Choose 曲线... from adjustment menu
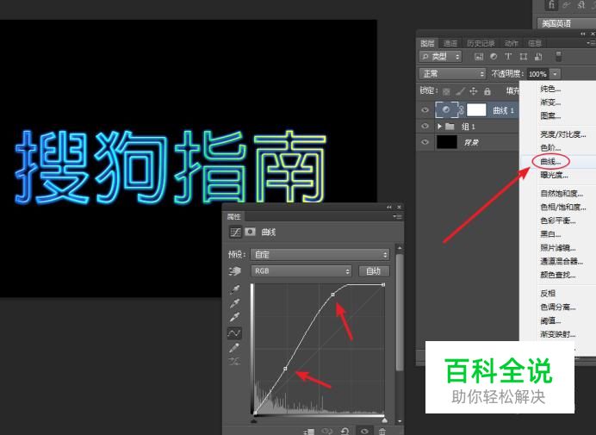Image resolution: width=596 pixels, height=435 pixels. [x=550, y=162]
